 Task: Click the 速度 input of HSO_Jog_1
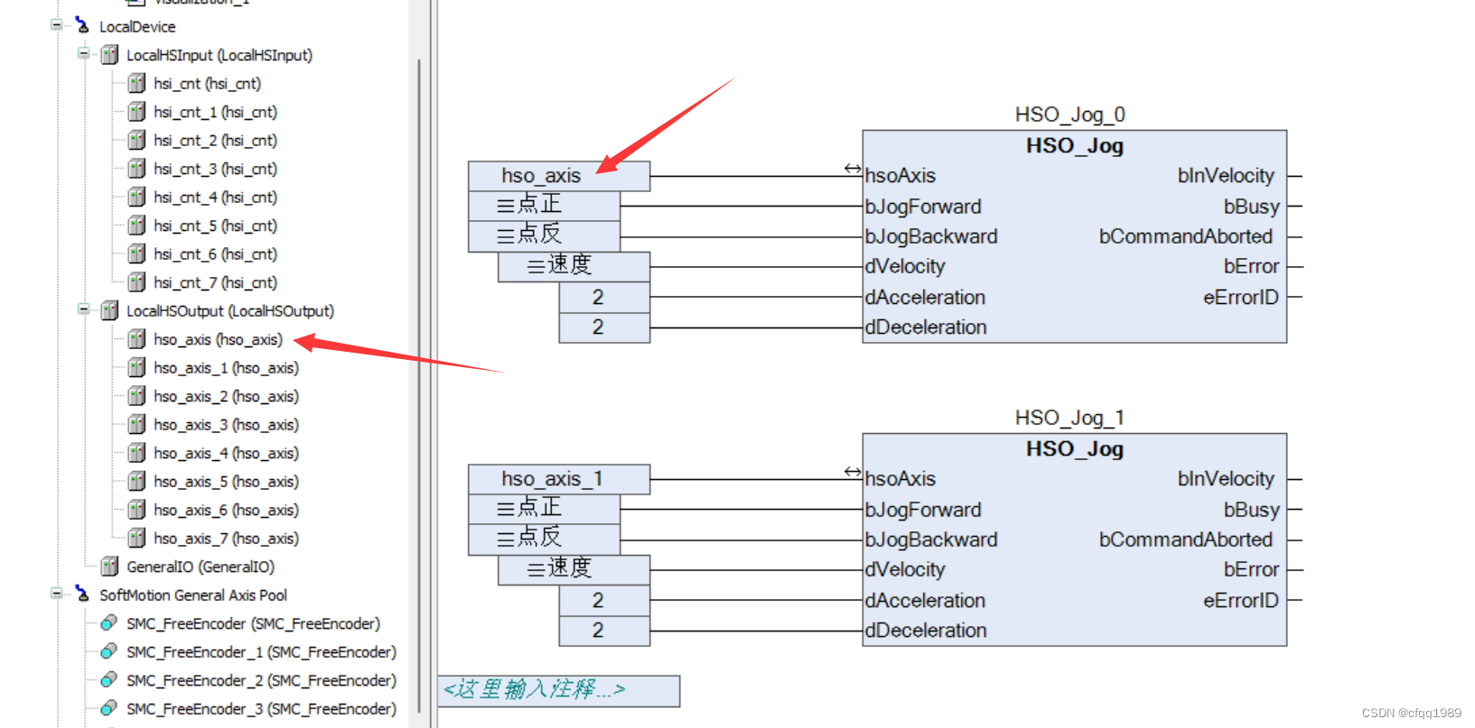(574, 569)
